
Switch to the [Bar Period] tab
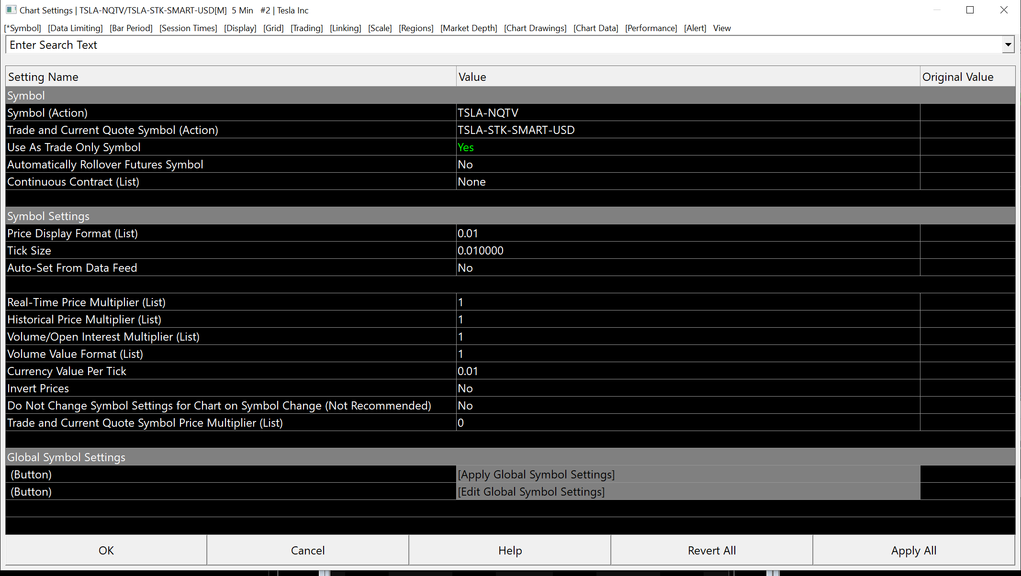(131, 28)
